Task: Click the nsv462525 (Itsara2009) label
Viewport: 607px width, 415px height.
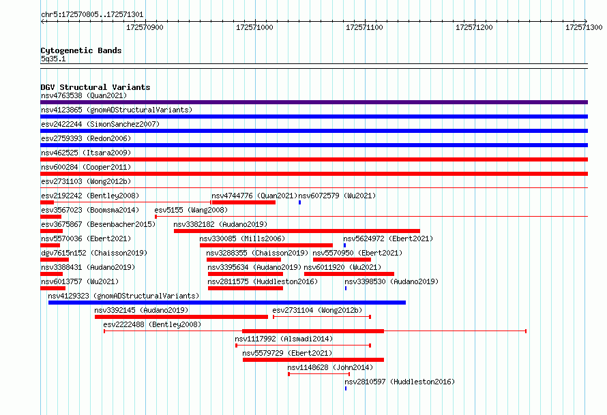Action: click(x=86, y=153)
